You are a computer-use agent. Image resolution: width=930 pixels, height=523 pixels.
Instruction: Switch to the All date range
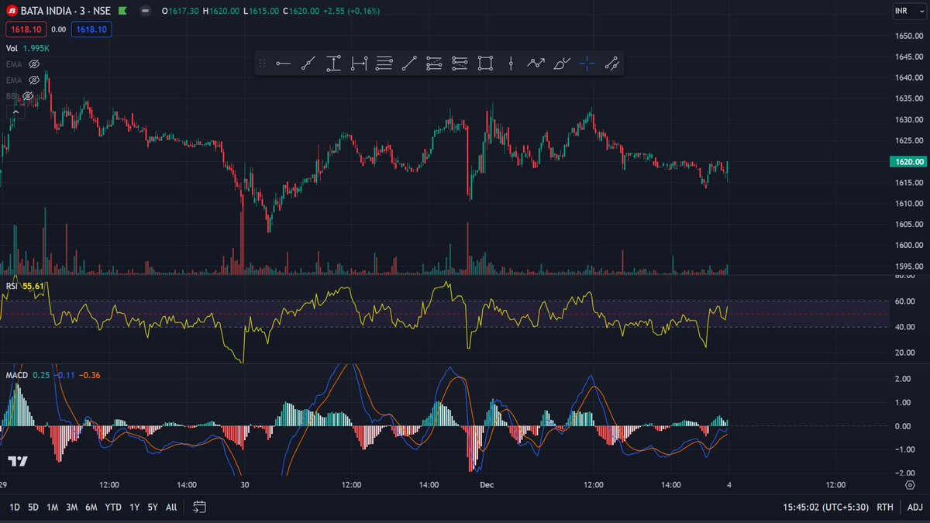[171, 508]
